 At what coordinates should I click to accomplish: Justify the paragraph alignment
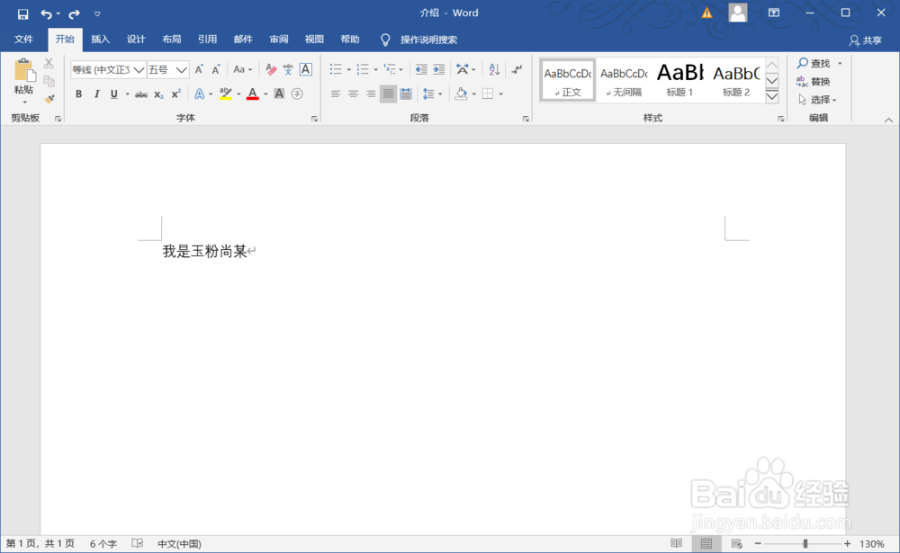click(x=387, y=94)
